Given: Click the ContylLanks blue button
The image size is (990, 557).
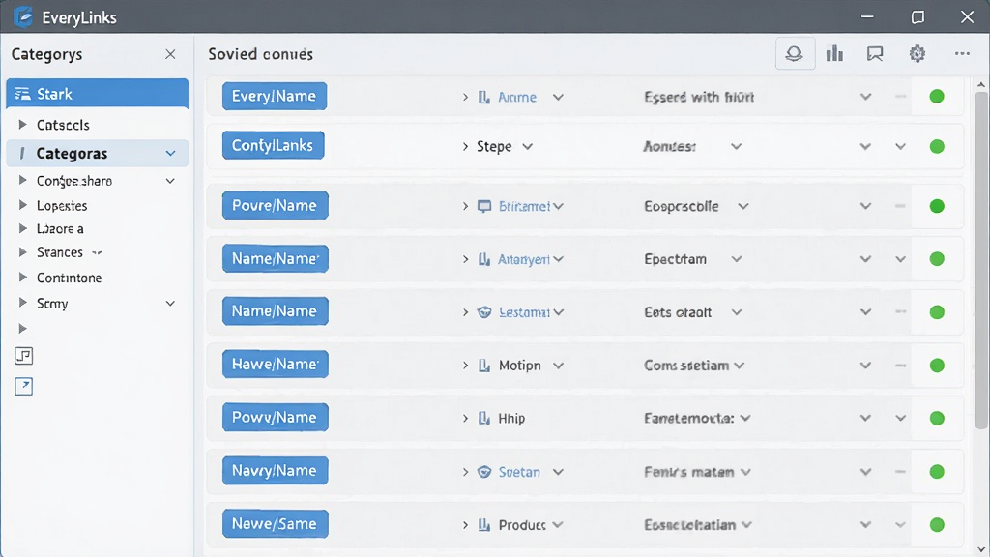Looking at the screenshot, I should (x=273, y=145).
